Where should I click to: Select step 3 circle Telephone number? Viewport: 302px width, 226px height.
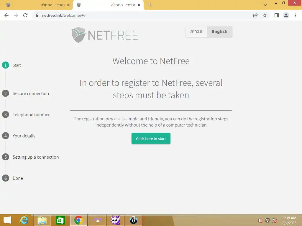pyautogui.click(x=6, y=114)
